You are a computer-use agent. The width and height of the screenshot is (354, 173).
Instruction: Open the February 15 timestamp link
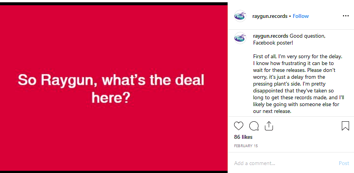point(245,146)
